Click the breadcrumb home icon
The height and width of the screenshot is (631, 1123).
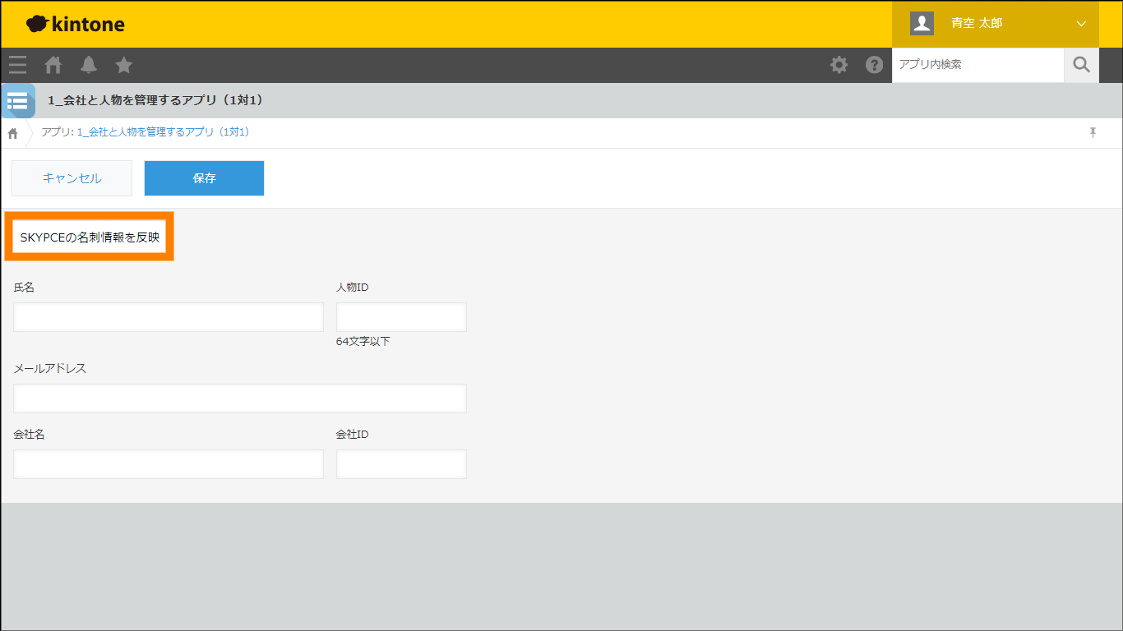(x=13, y=133)
